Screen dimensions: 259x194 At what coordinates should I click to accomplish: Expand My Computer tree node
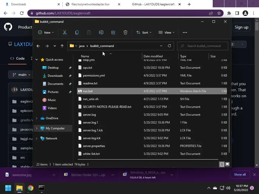(x=36, y=128)
